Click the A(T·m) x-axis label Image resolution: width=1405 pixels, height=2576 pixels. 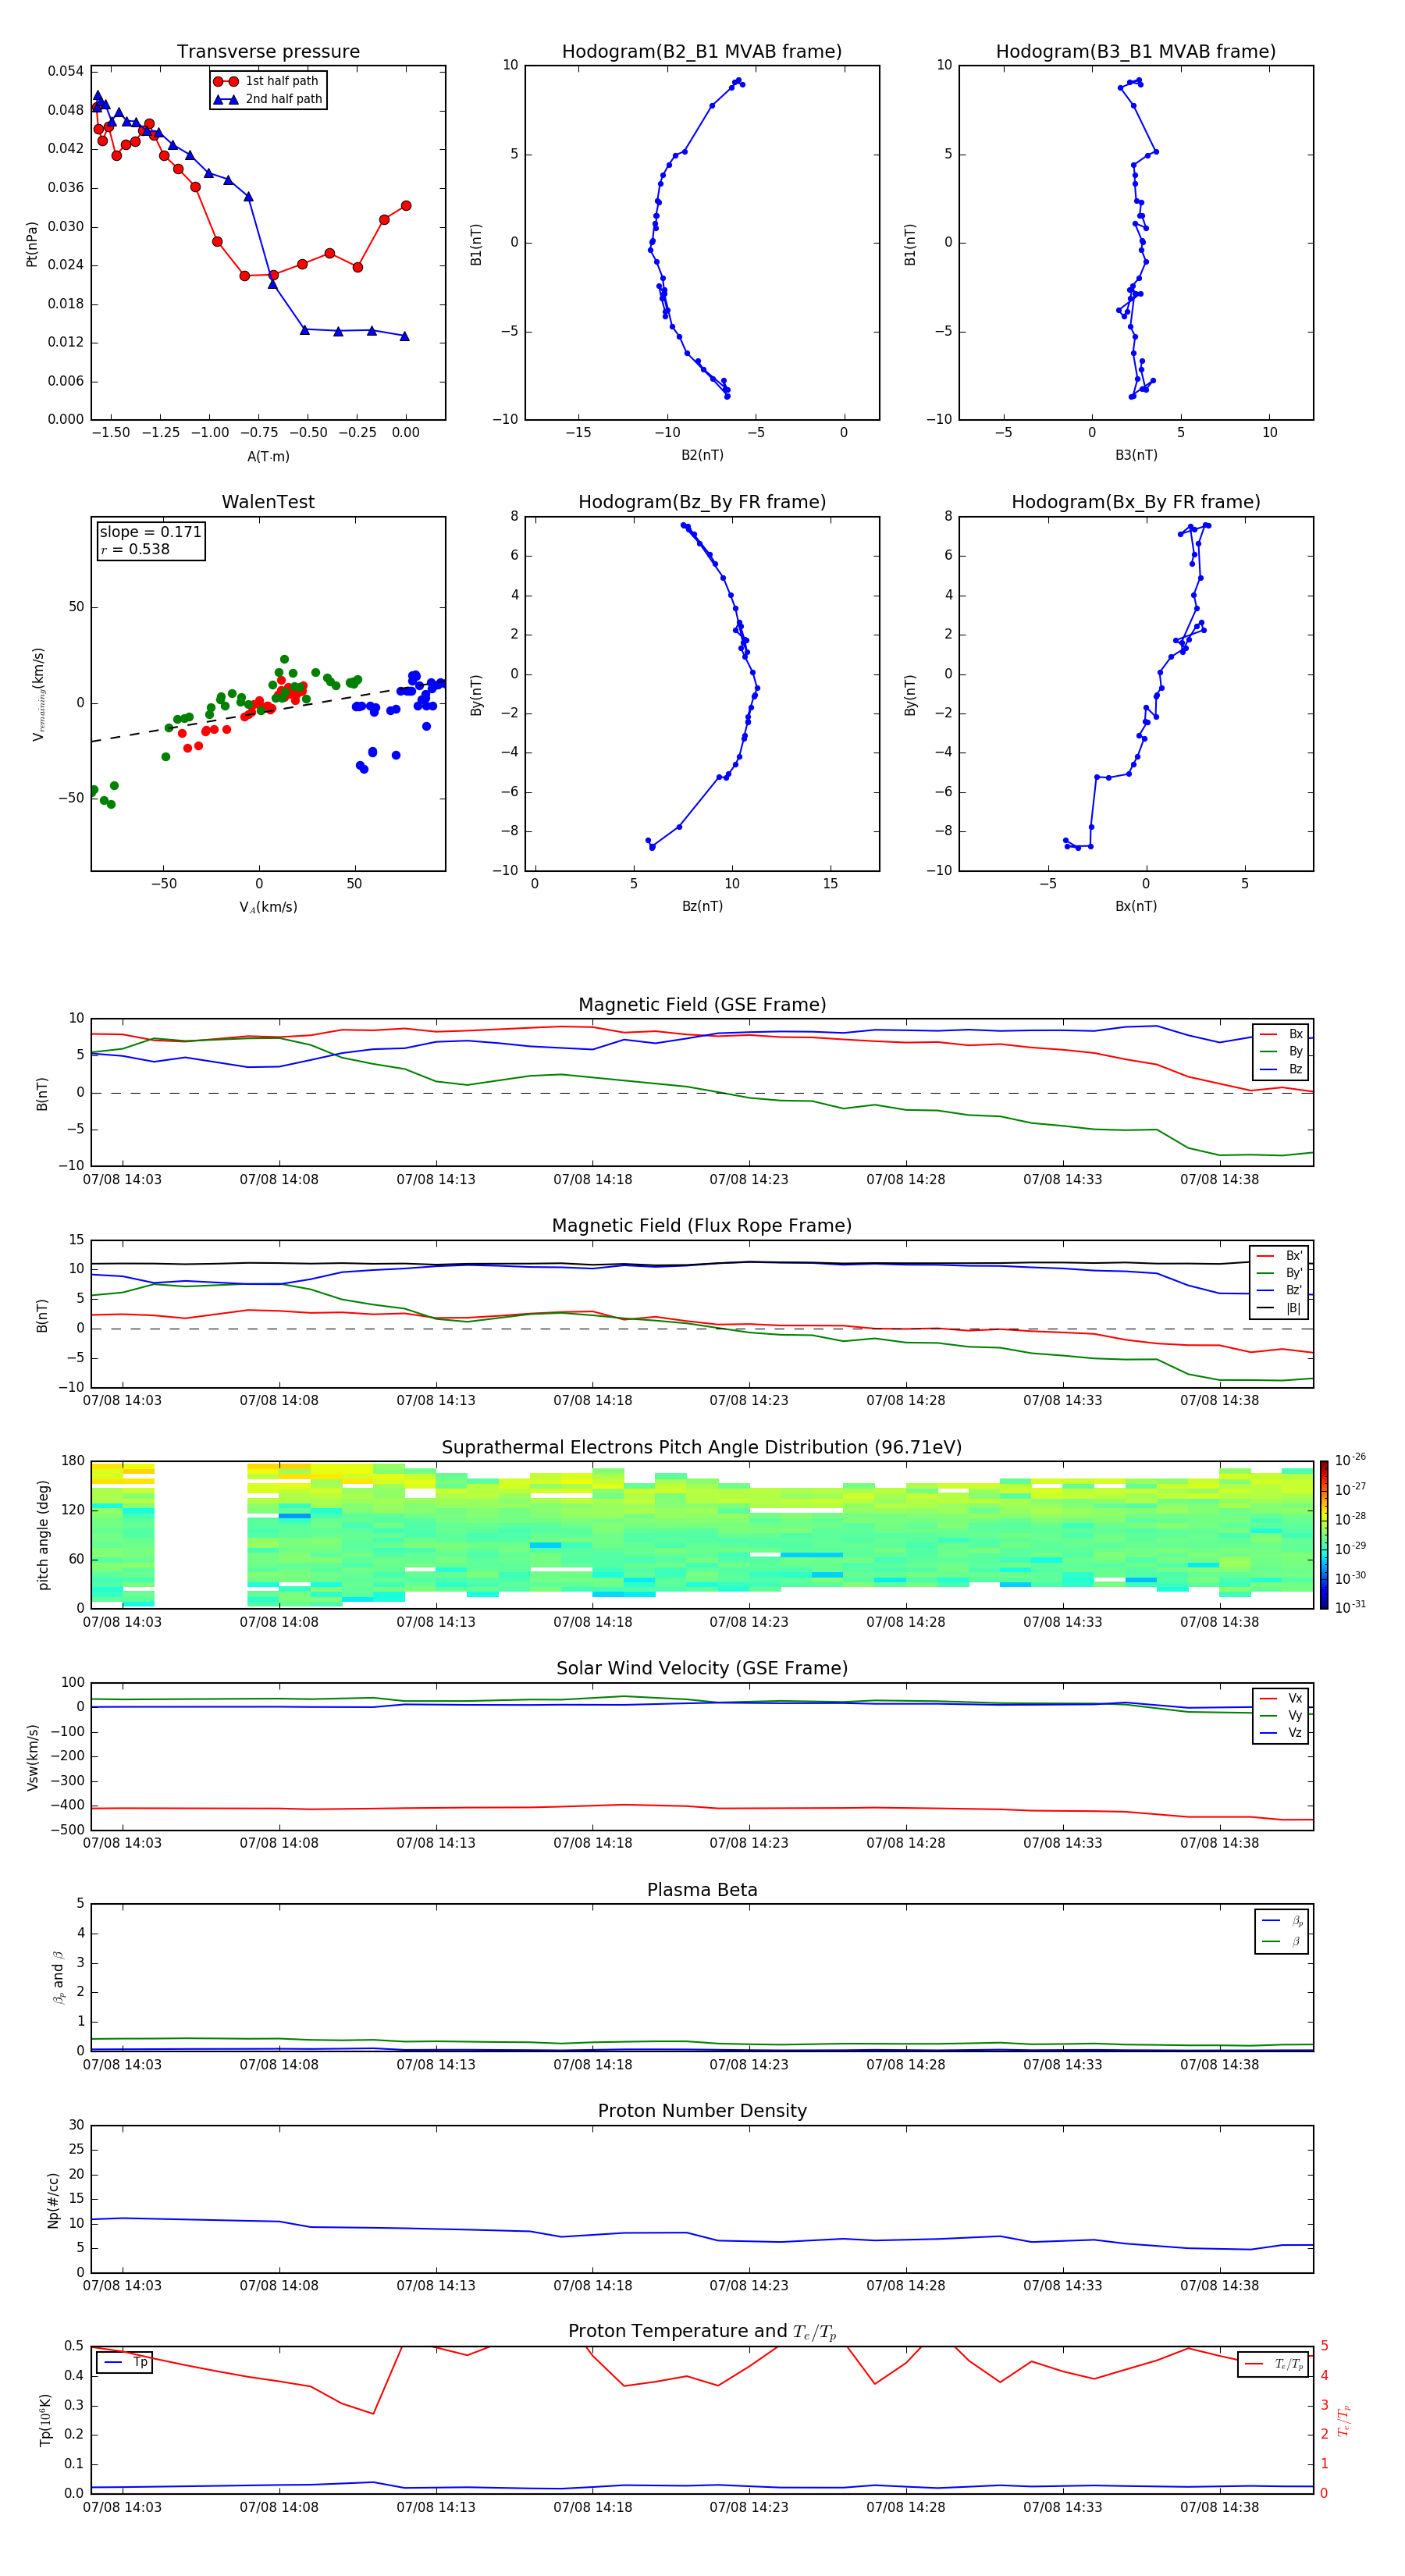coord(268,456)
